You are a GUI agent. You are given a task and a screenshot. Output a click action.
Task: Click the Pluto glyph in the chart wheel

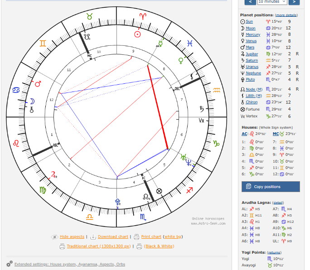(x=118, y=202)
